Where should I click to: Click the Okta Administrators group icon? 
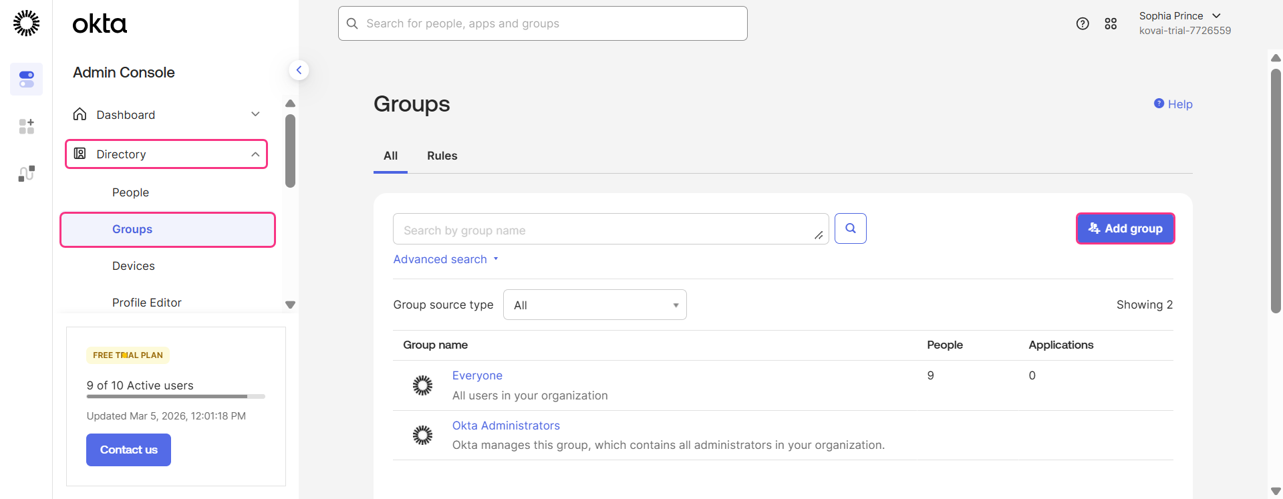click(x=422, y=436)
